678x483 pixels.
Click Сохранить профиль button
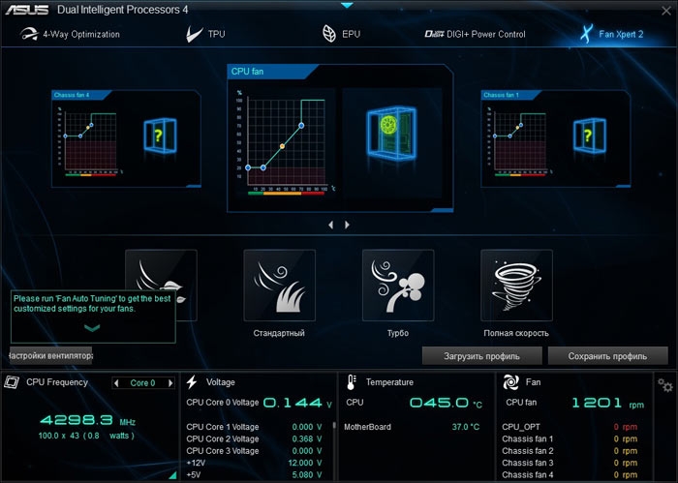pos(607,356)
